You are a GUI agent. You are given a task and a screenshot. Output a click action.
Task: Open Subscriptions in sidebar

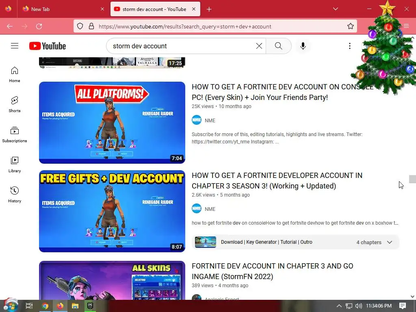click(15, 134)
